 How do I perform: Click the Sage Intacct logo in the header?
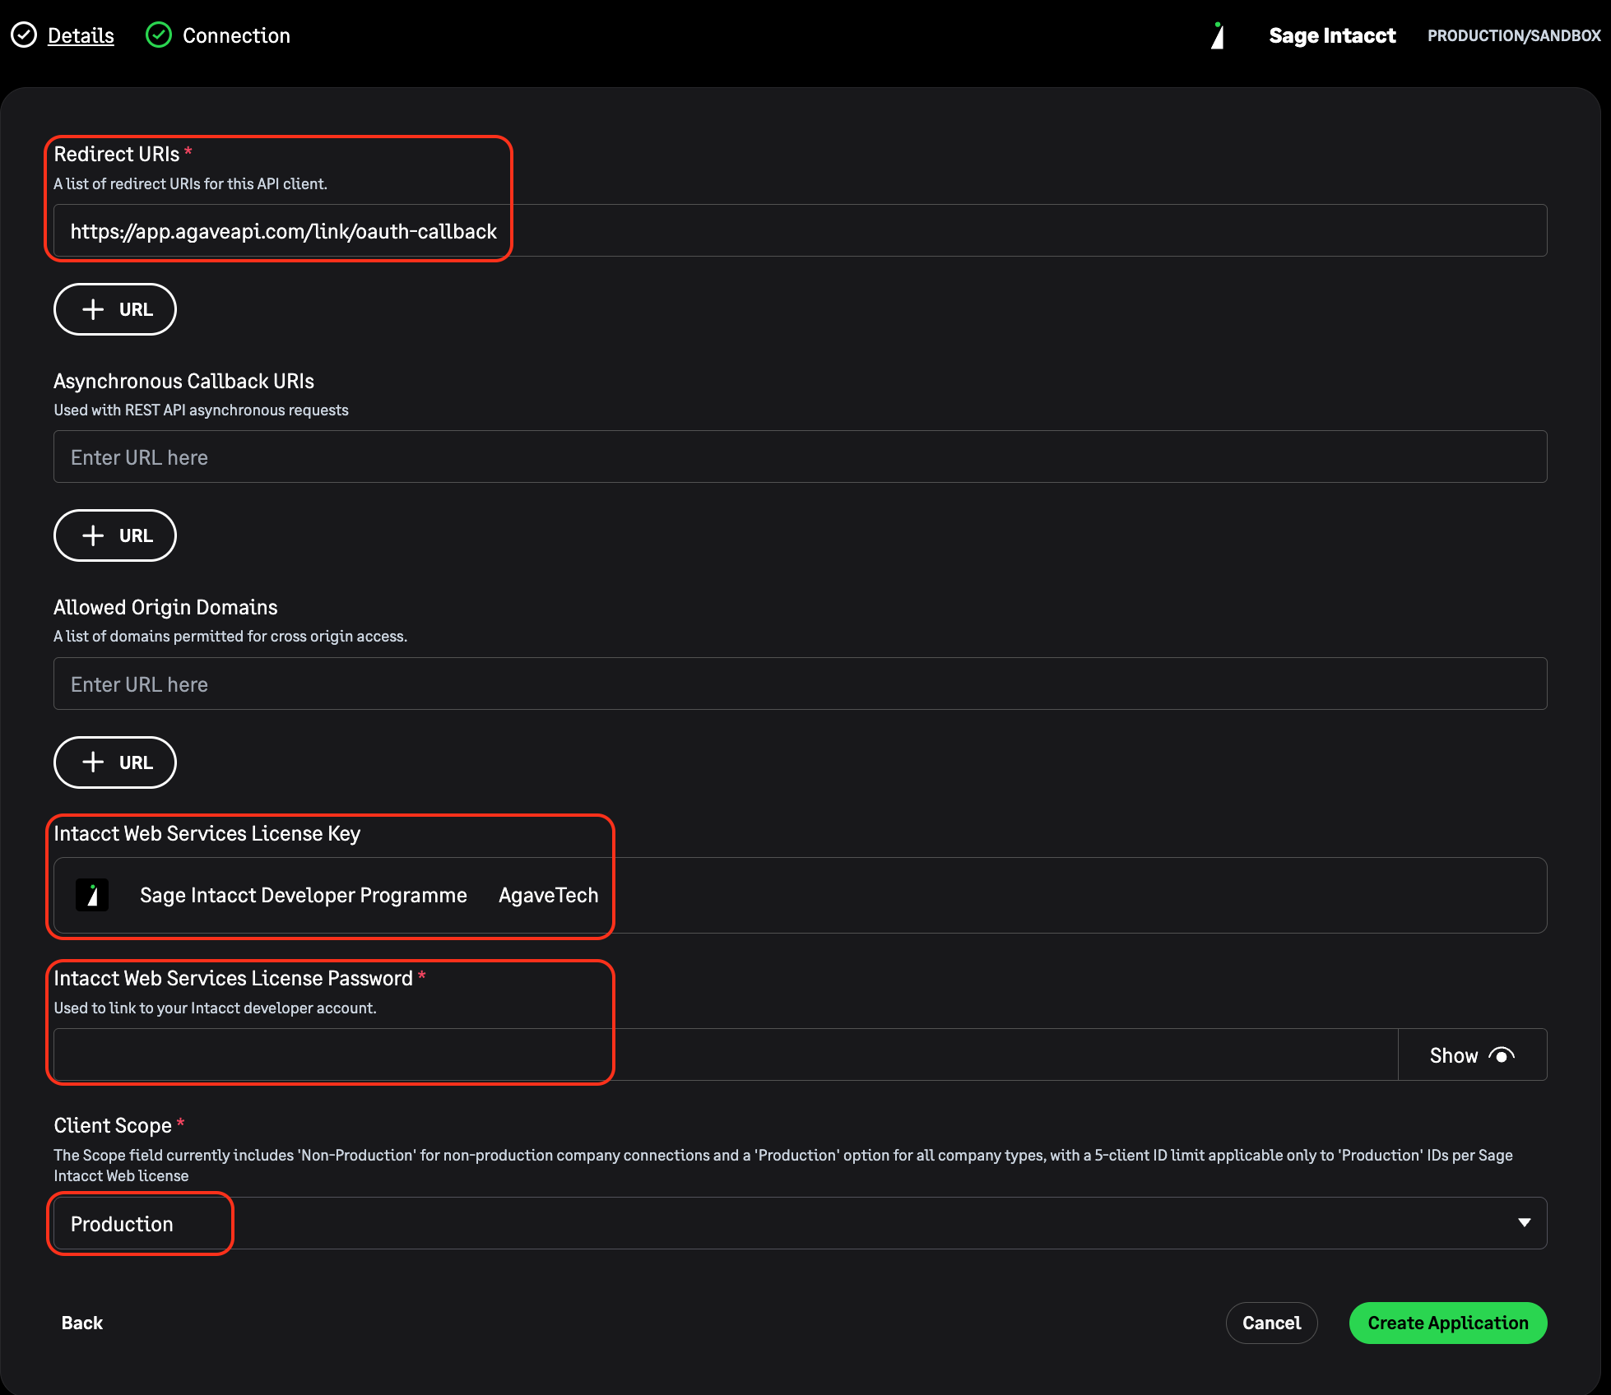pyautogui.click(x=1218, y=35)
